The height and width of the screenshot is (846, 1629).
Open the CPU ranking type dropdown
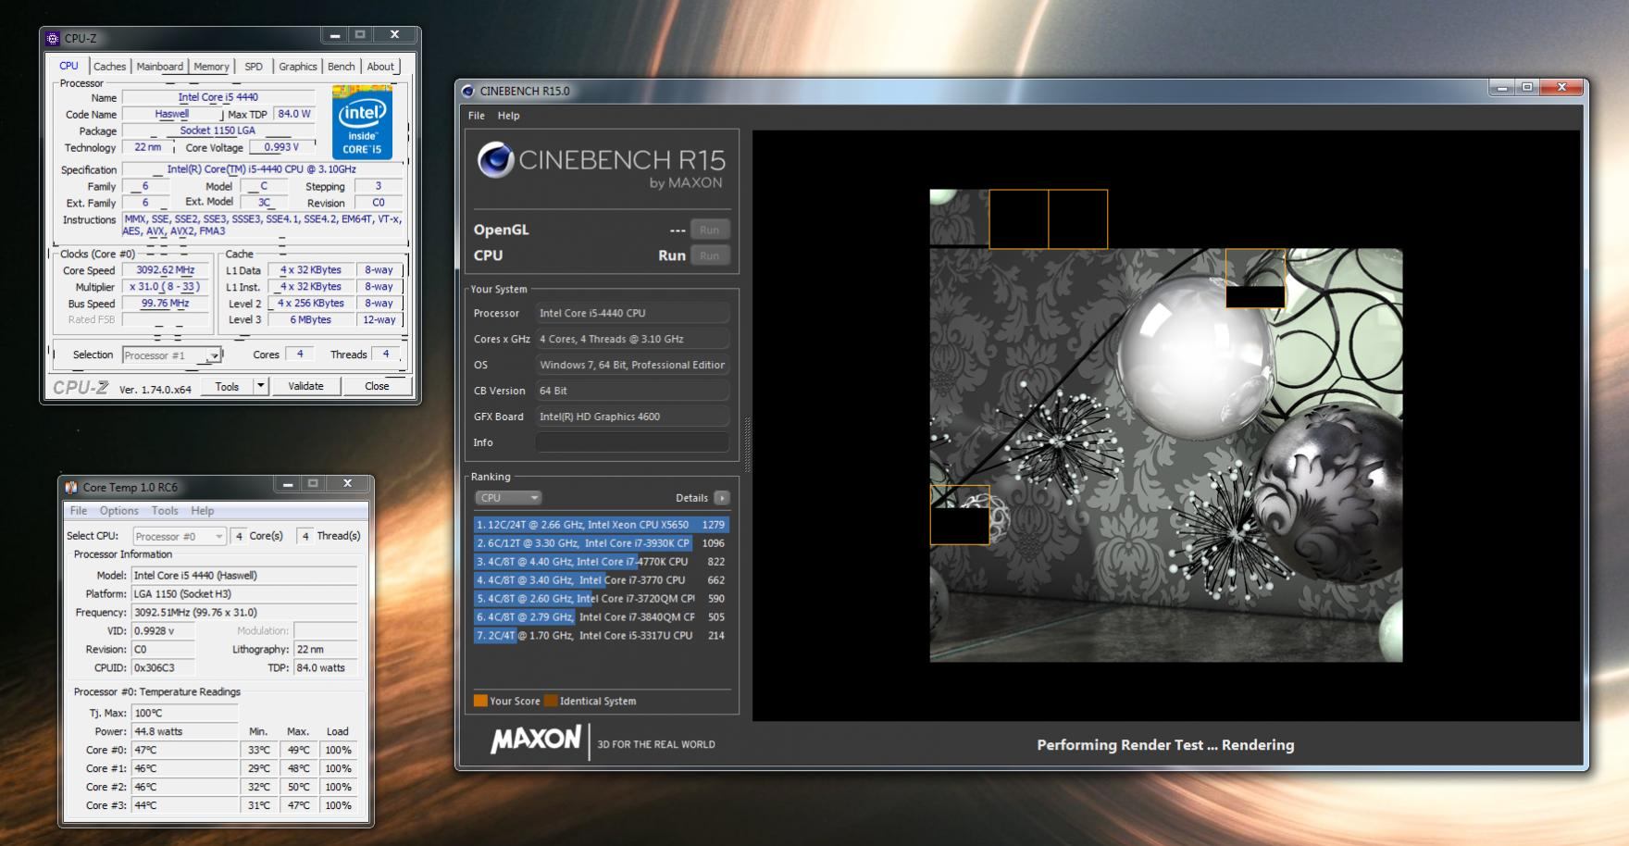coord(508,498)
